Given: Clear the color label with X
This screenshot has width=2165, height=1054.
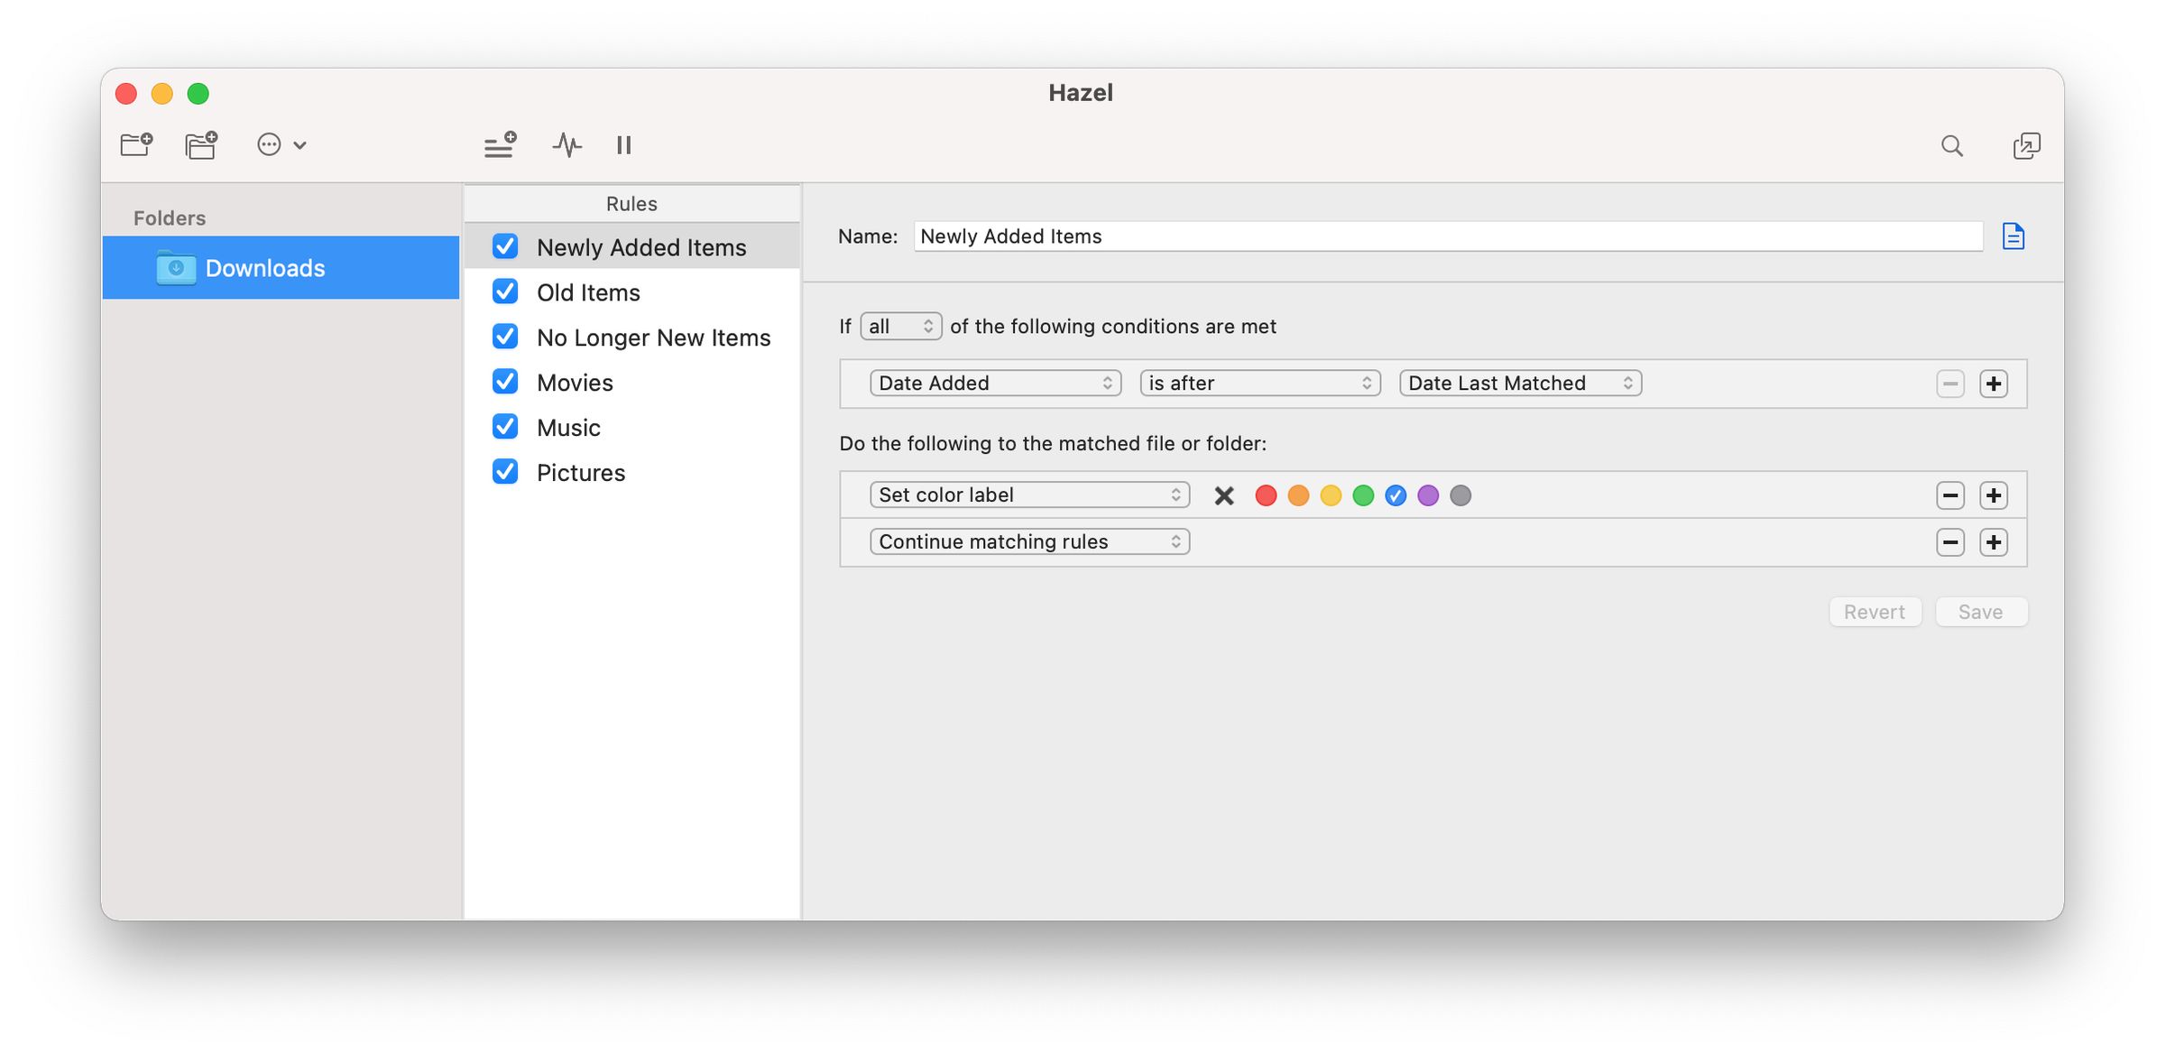Looking at the screenshot, I should (x=1224, y=495).
